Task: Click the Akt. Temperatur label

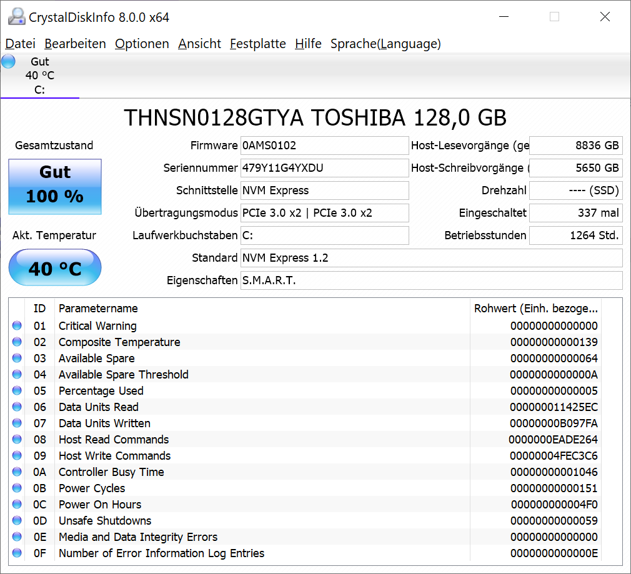Action: [54, 235]
